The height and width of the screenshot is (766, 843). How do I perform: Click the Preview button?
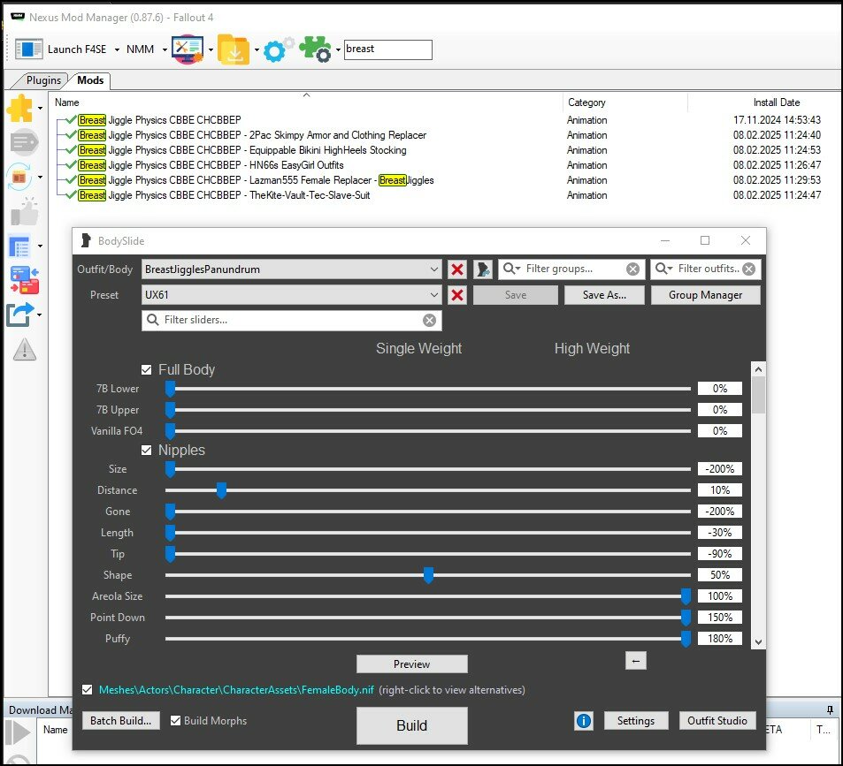click(x=412, y=664)
